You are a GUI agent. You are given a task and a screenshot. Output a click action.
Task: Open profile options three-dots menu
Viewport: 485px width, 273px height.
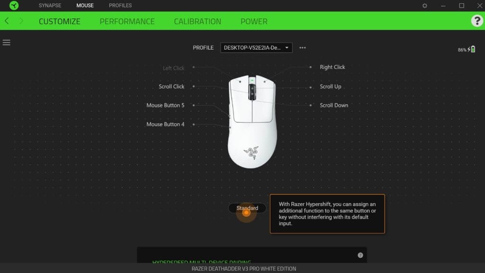303,48
